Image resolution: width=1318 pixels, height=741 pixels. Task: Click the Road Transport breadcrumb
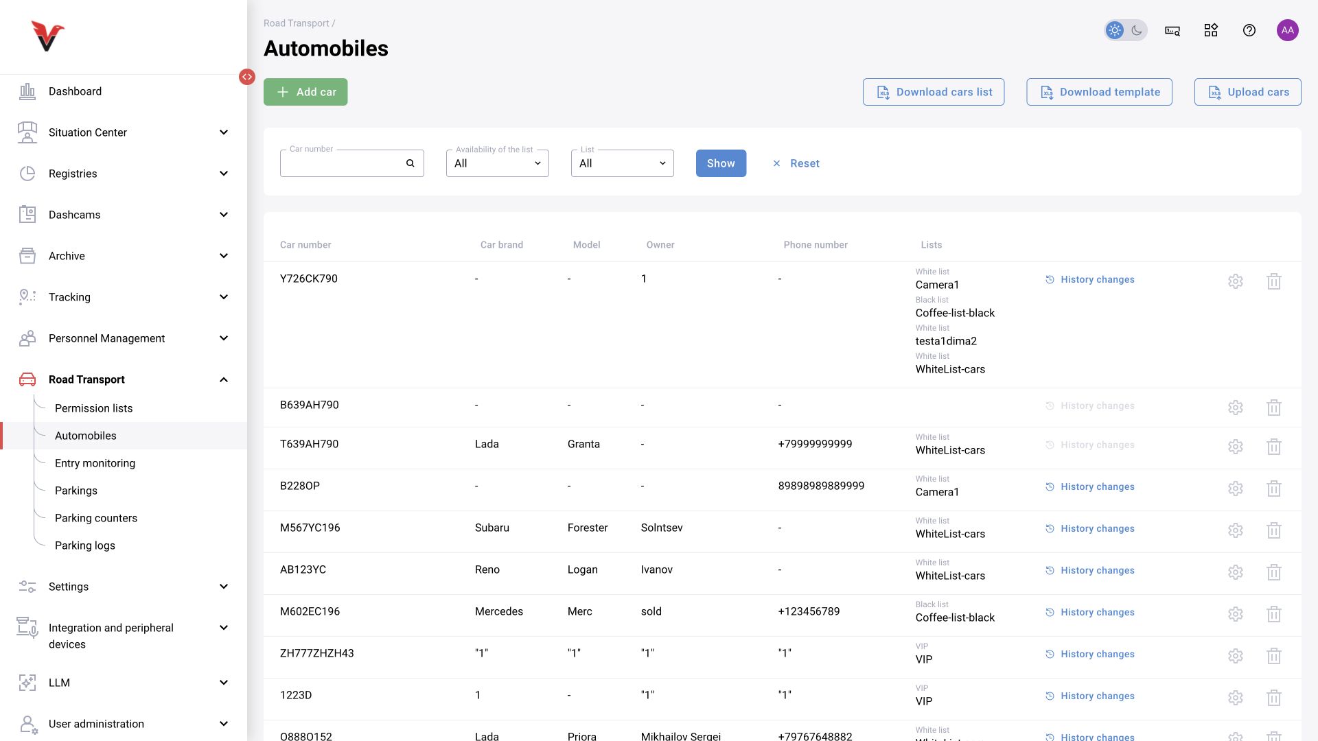point(297,23)
